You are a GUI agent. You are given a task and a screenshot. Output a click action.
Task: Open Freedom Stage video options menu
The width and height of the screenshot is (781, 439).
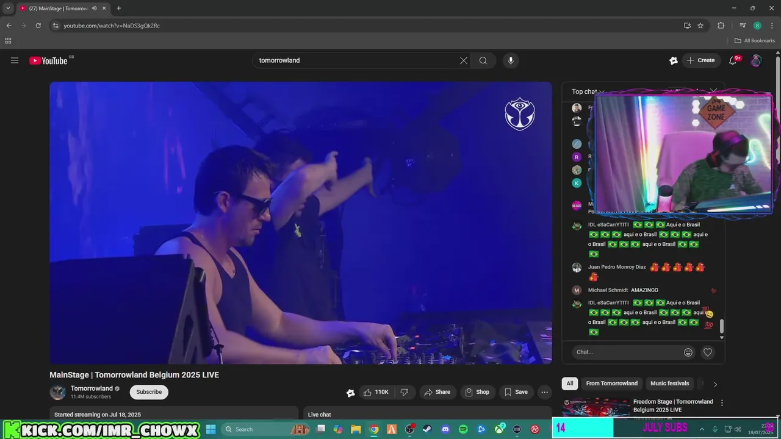pyautogui.click(x=722, y=403)
